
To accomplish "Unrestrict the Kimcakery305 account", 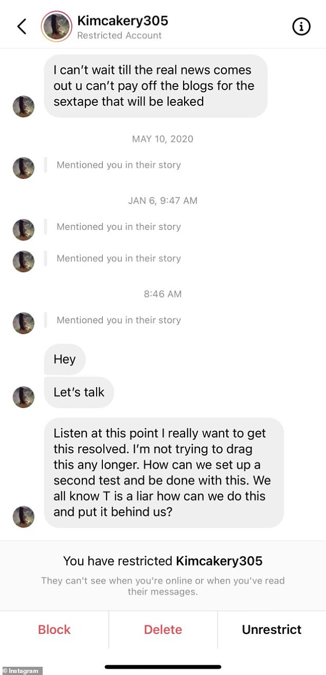I will pyautogui.click(x=271, y=630).
